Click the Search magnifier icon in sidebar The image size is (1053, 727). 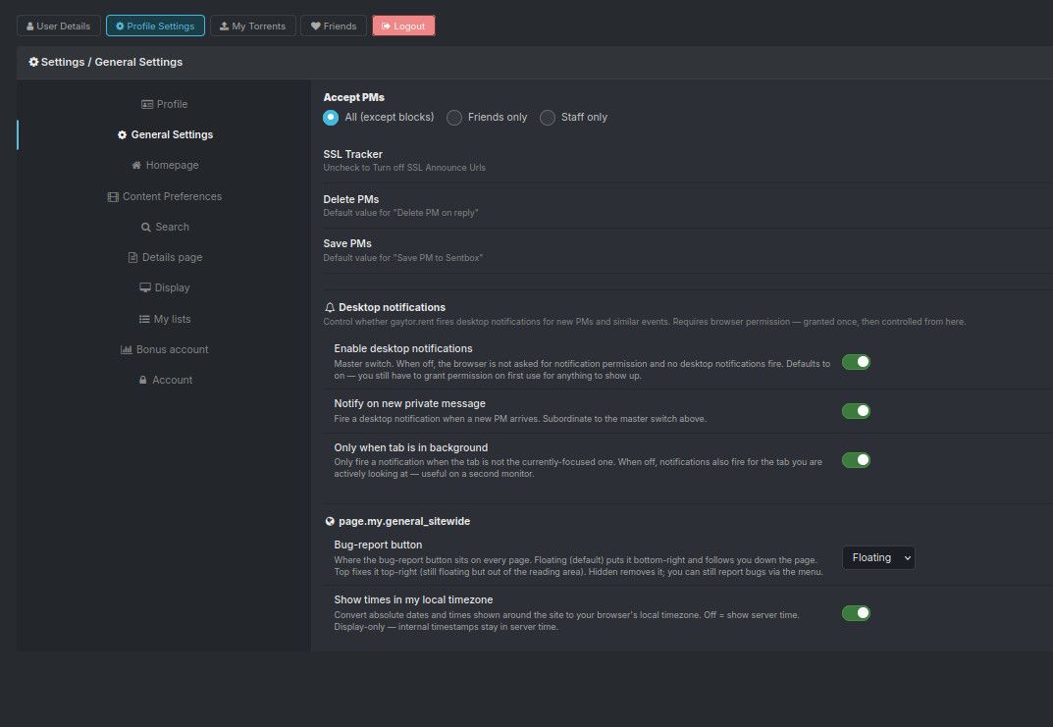click(x=145, y=227)
